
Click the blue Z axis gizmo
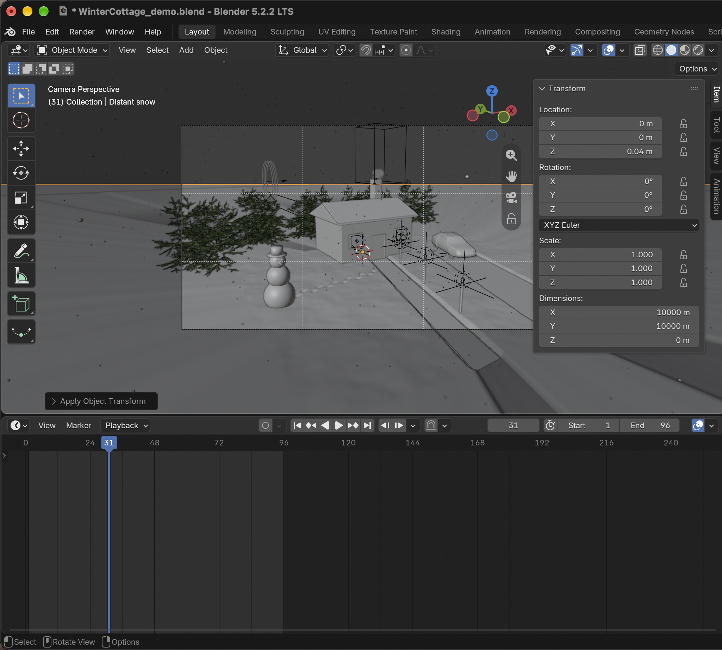[492, 91]
